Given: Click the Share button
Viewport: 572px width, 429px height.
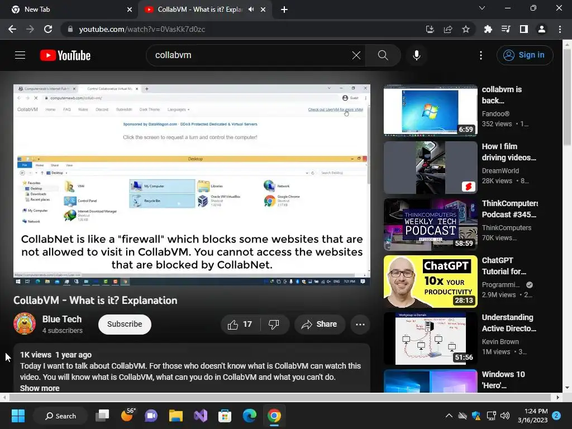Looking at the screenshot, I should [x=320, y=325].
